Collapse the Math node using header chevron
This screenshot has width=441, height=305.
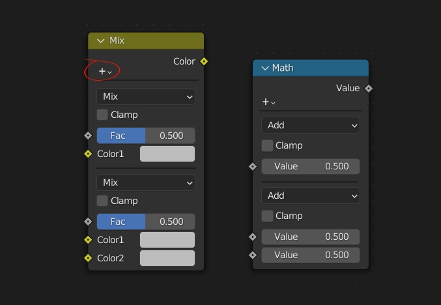tap(265, 68)
